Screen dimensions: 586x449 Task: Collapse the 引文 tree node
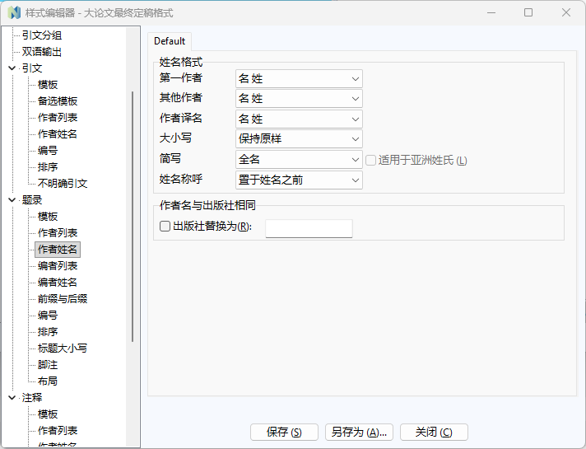(12, 68)
